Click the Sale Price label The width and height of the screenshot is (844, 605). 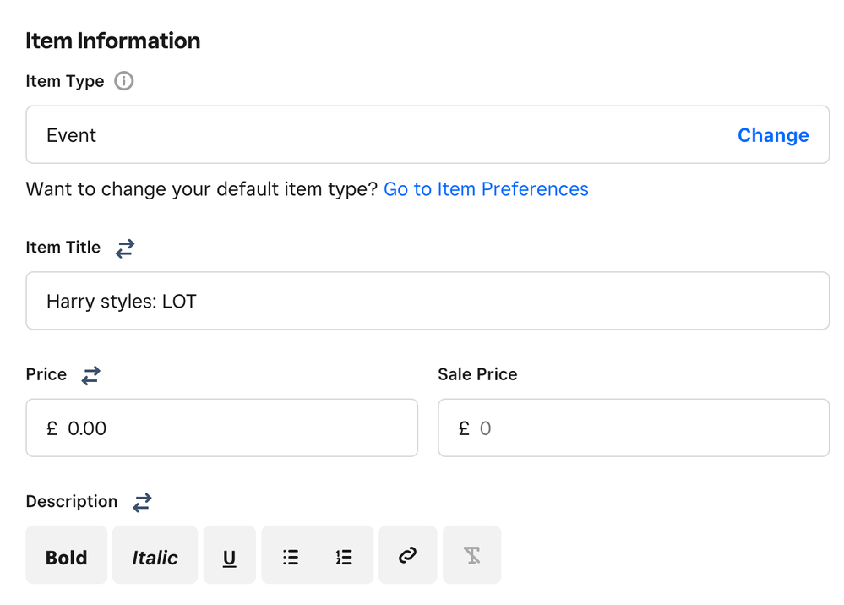tap(477, 375)
